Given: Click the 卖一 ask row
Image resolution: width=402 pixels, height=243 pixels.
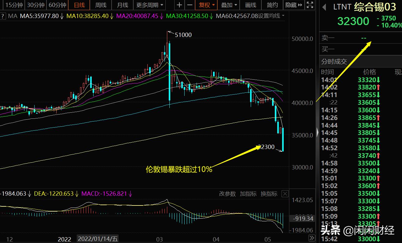Looking at the screenshot, I should 361,38.
